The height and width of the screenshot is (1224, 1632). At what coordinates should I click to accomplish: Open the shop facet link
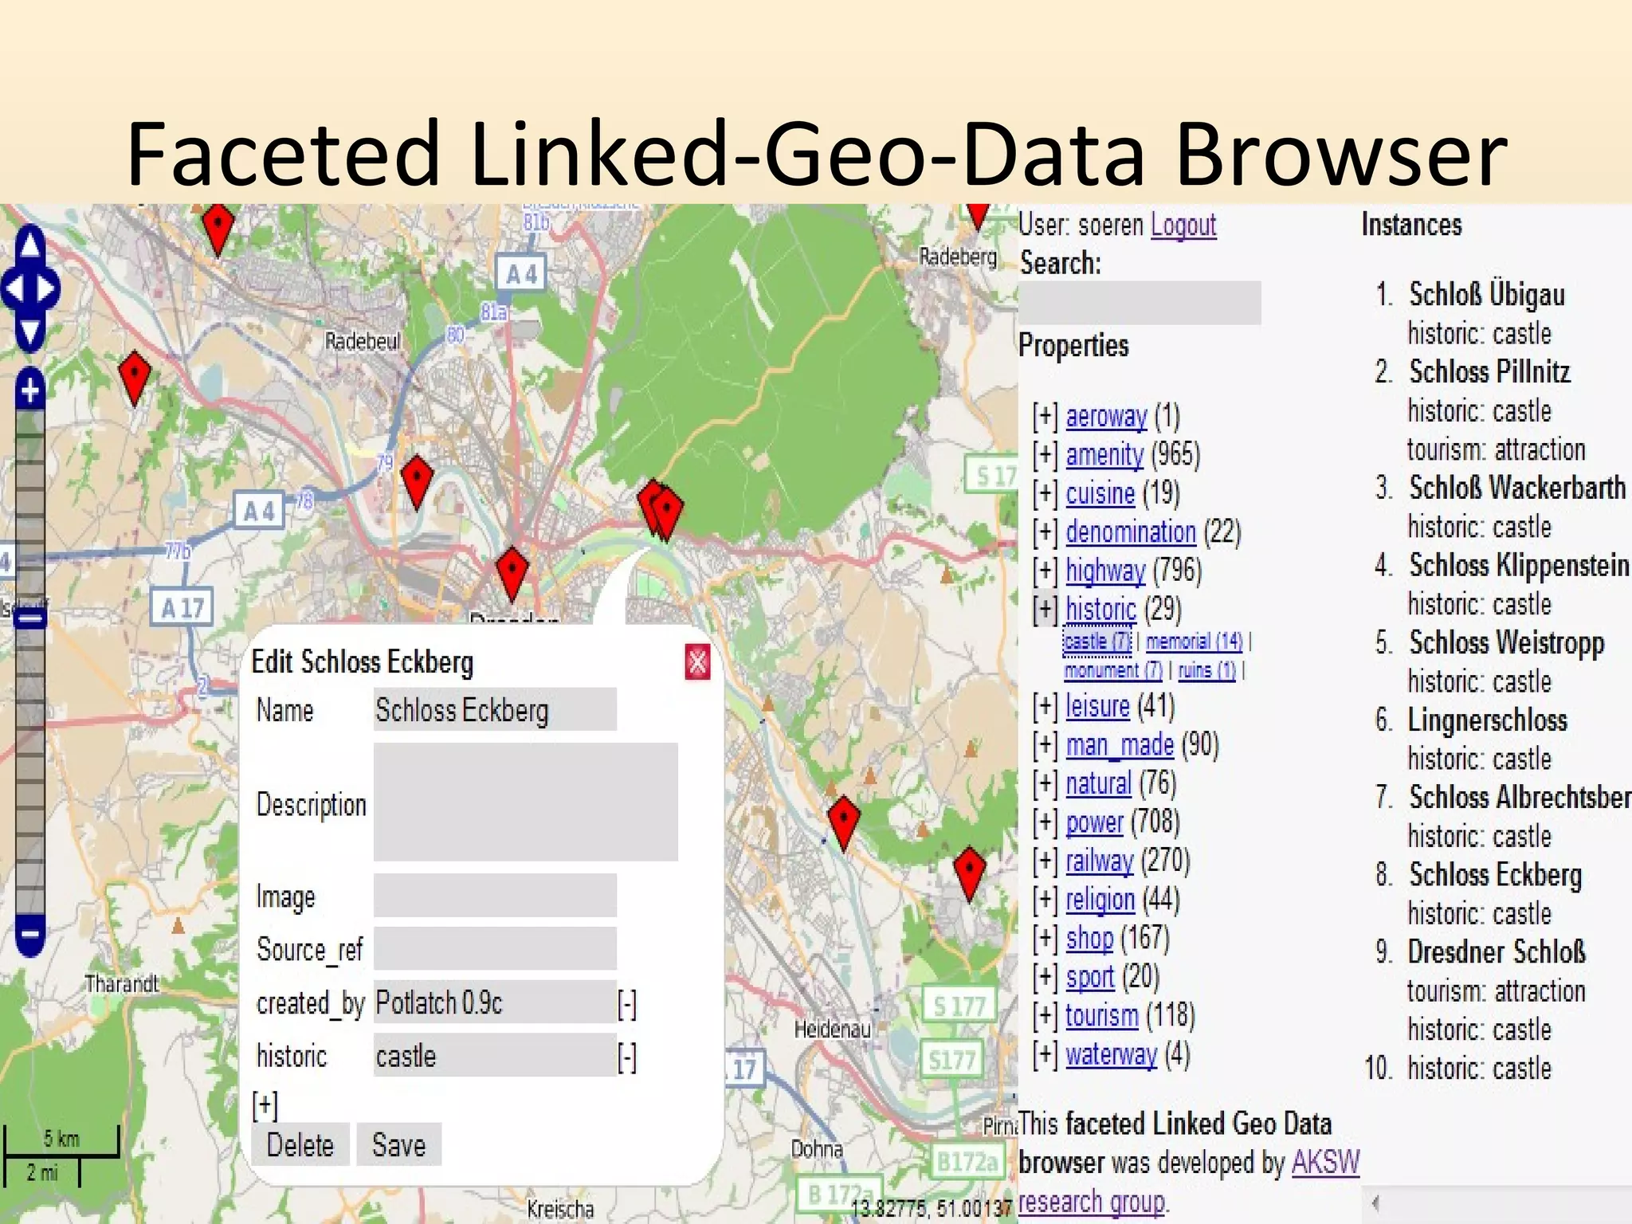(x=1089, y=939)
